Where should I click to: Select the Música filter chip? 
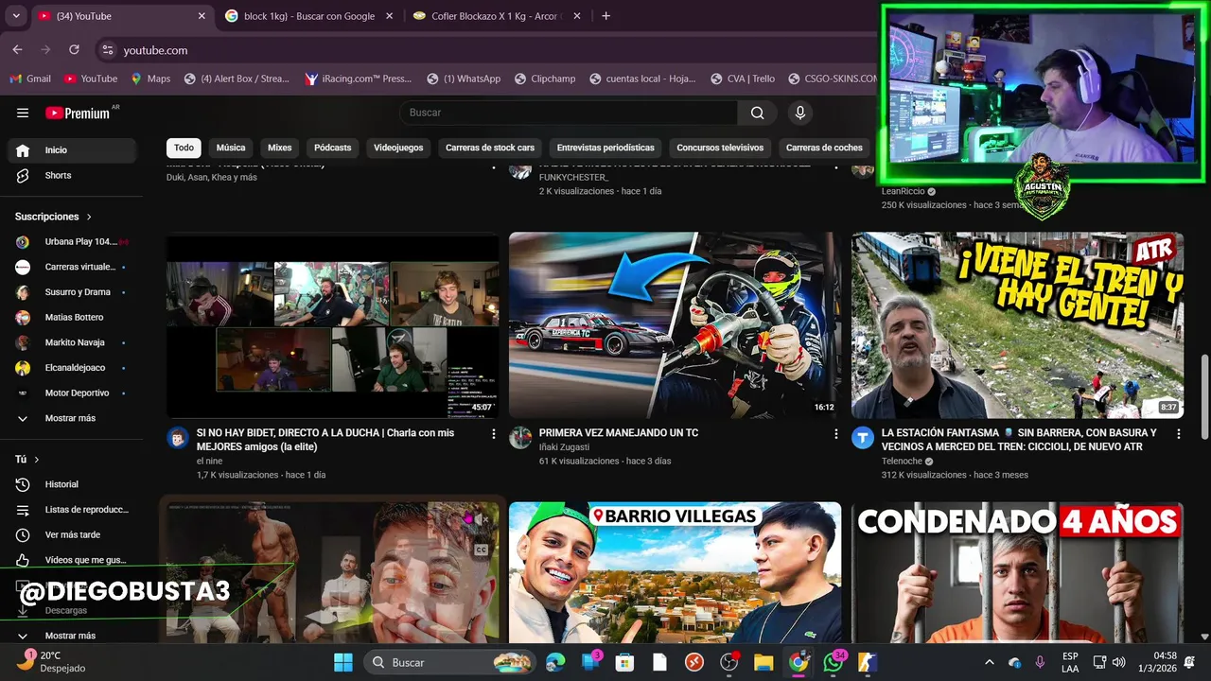click(x=231, y=148)
